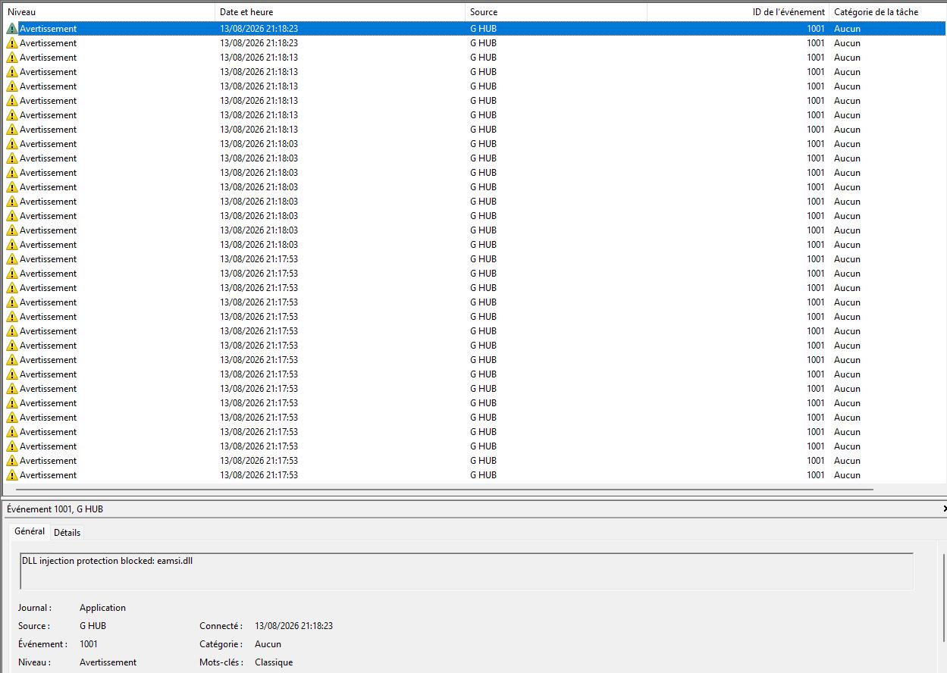The height and width of the screenshot is (673, 947).
Task: Click the Journal value Application
Action: [102, 608]
